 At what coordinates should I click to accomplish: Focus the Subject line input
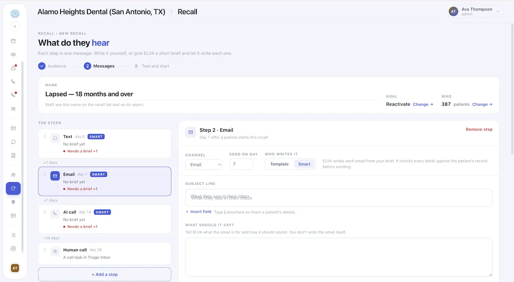point(339,198)
